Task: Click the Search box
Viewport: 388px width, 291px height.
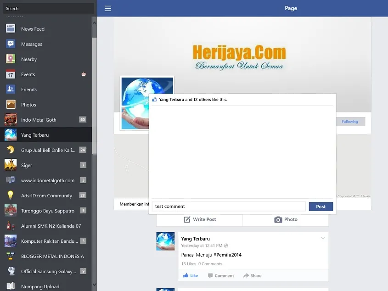Action: pos(48,8)
